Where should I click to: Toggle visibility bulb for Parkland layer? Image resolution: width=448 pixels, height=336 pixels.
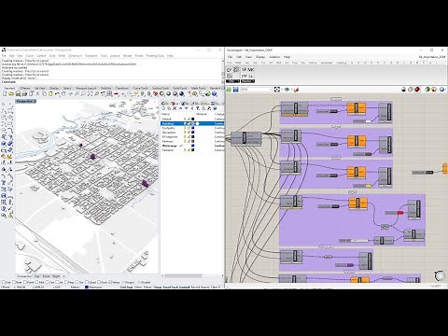click(185, 150)
